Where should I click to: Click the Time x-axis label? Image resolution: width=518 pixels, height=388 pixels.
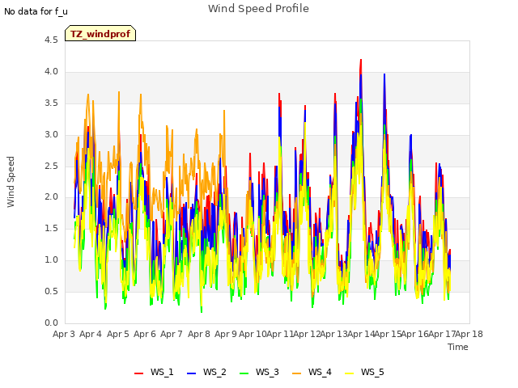coord(458,347)
